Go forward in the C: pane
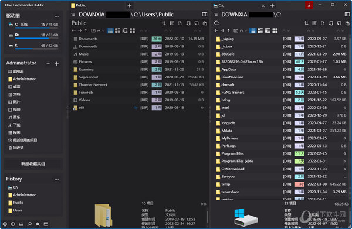 pyautogui.click(x=222, y=30)
